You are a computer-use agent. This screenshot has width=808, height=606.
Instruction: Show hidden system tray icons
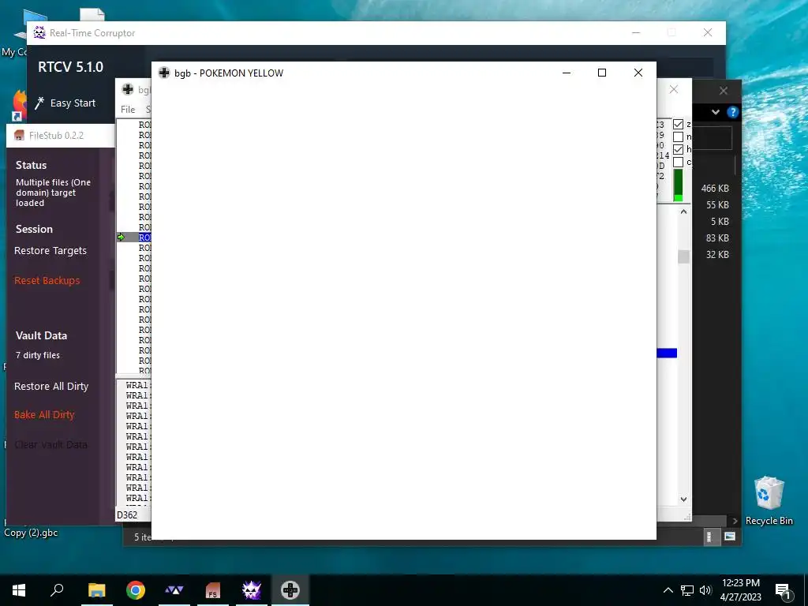pos(668,590)
